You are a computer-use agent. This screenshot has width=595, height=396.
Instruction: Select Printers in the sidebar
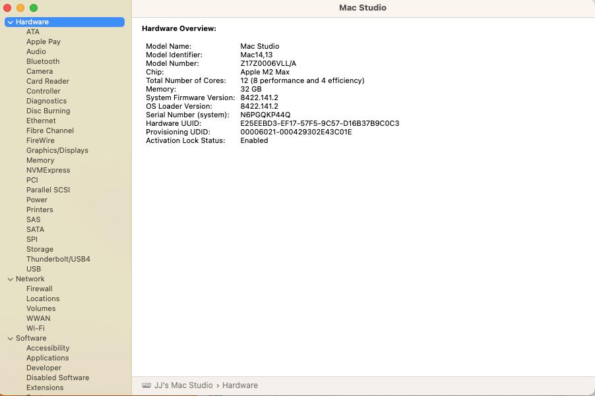click(x=40, y=210)
